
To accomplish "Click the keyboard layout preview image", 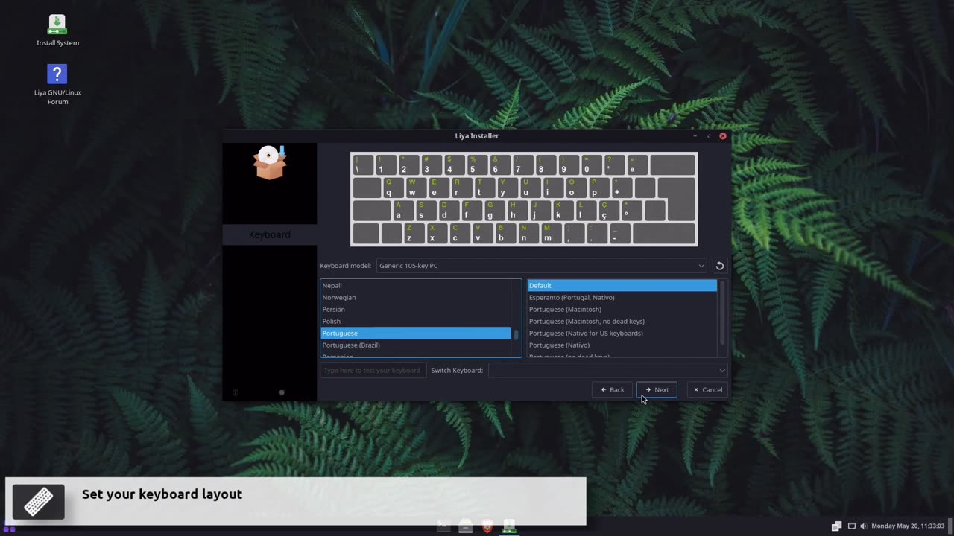I will click(x=524, y=199).
